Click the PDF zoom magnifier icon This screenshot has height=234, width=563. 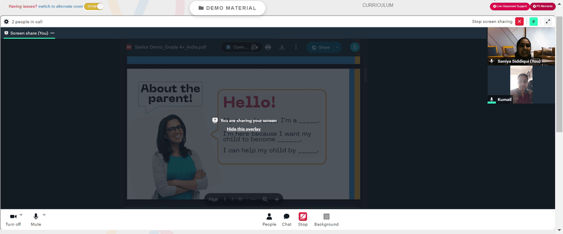point(265,199)
